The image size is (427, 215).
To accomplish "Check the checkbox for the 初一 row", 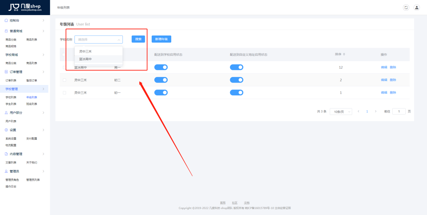I will [x=64, y=93].
